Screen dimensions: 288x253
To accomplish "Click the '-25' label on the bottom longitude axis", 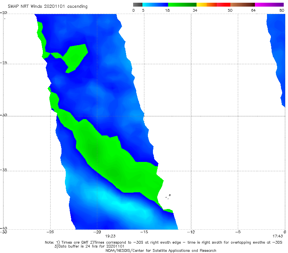I will pos(50,232).
